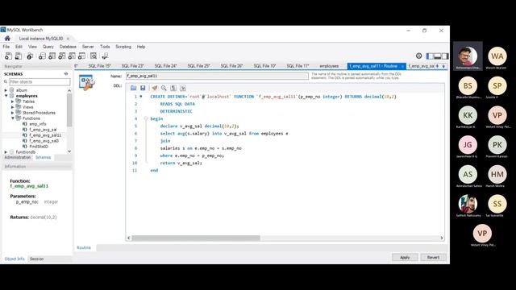
Task: Select f_emp_avg_sal11 in the Functions tree
Action: coord(45,135)
